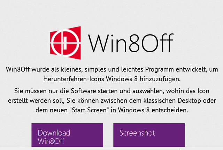The width and height of the screenshot is (223, 150).
Task: Click the sentence starting 'Sie müssen nur'
Action: [x=112, y=100]
